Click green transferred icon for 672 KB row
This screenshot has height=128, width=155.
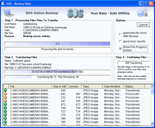point(5,104)
